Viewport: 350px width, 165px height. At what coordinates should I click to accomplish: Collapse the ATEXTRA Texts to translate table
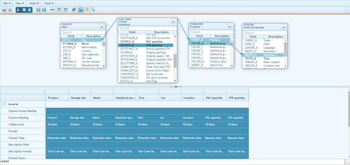283,27
